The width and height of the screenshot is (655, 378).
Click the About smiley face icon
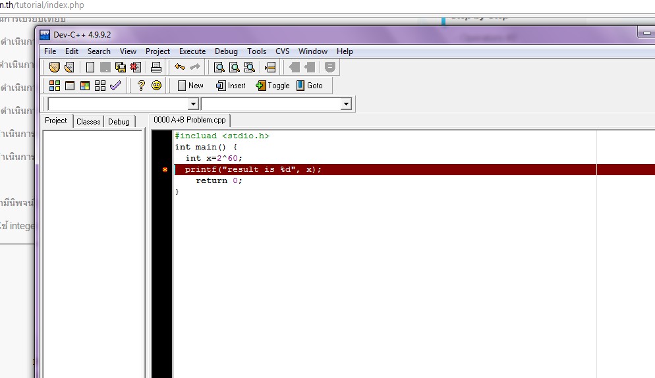point(156,86)
